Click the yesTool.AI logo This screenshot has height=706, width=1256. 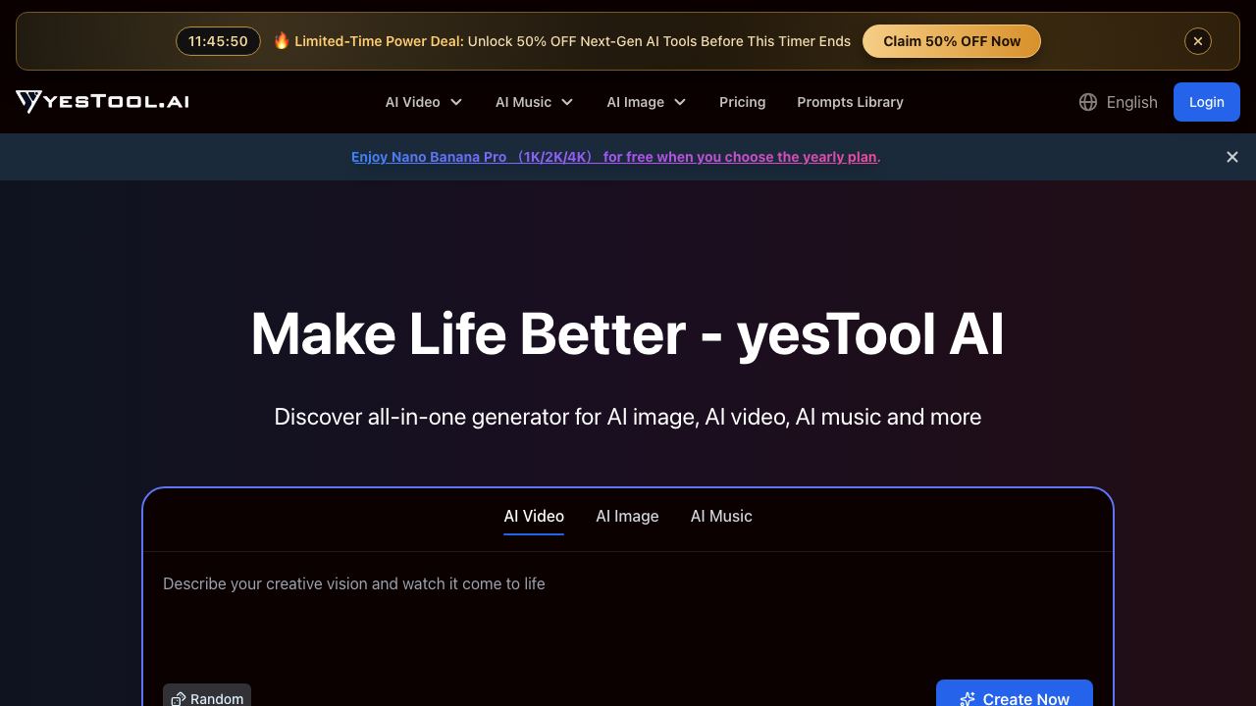102,102
